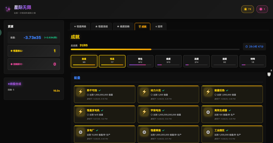273x143 pixels.
Task: Click the 总进度 overall progress bar
Action: point(155,49)
